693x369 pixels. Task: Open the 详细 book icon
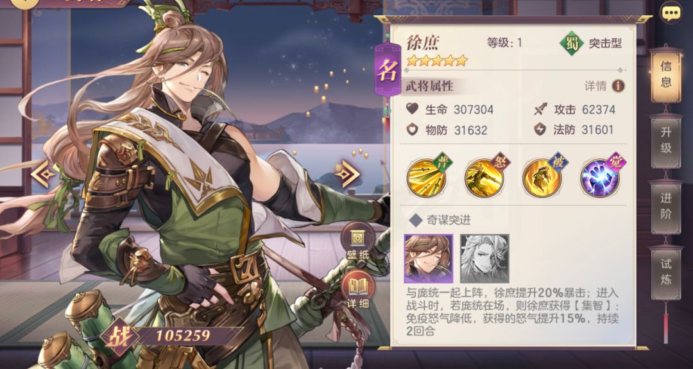coord(357,290)
